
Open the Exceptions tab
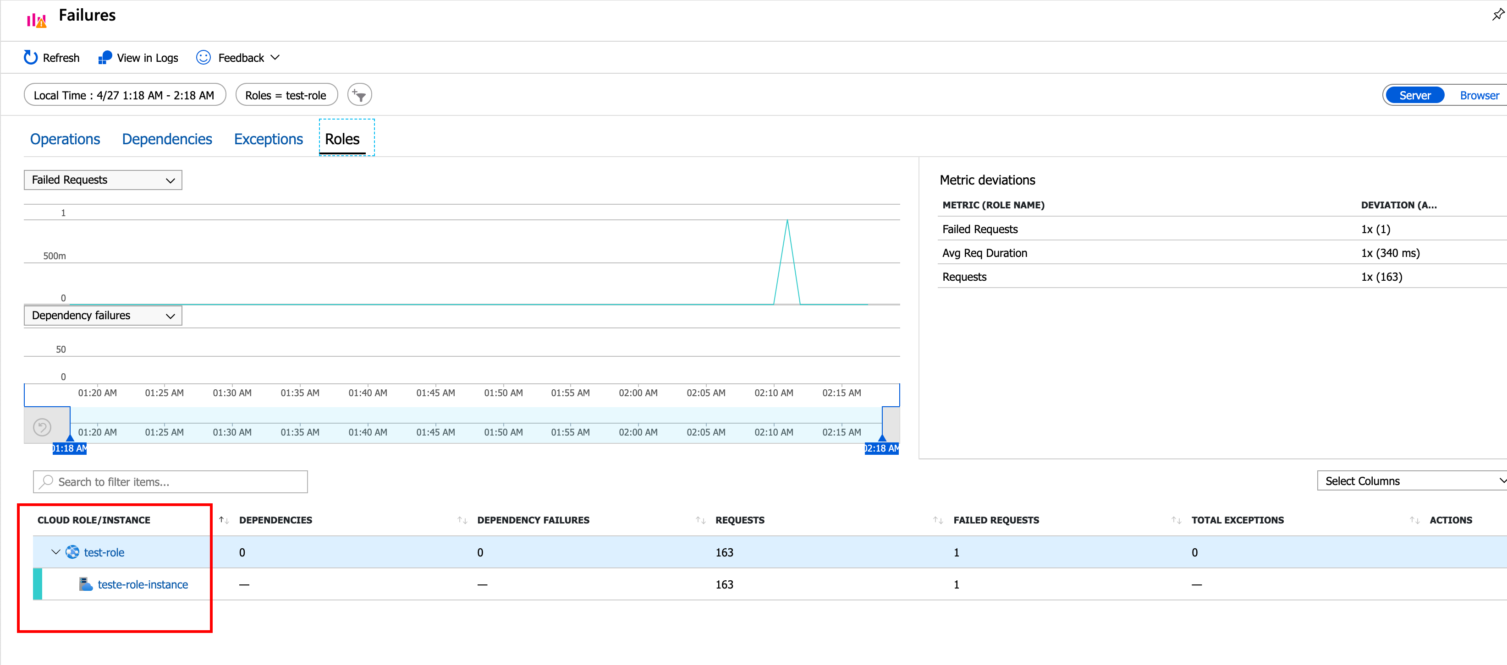click(268, 139)
